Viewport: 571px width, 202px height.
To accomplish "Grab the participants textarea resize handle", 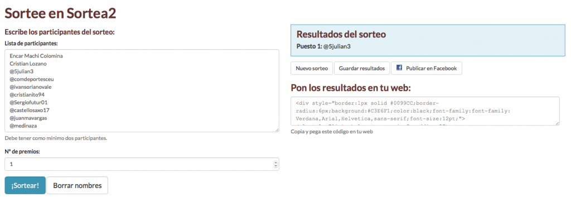I will coord(277,130).
